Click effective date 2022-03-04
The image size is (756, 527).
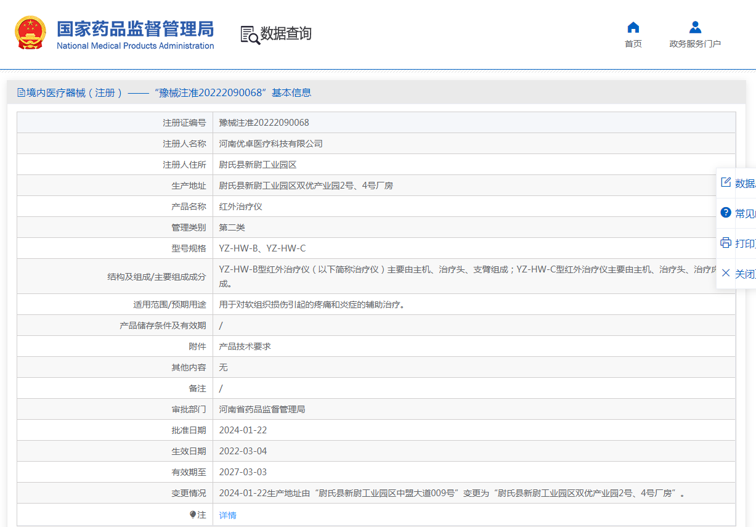pyautogui.click(x=243, y=451)
